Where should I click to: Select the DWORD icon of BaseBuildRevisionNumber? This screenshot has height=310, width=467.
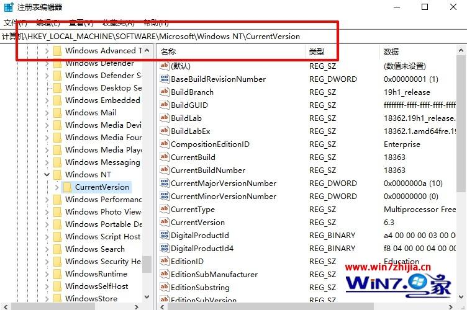click(165, 79)
